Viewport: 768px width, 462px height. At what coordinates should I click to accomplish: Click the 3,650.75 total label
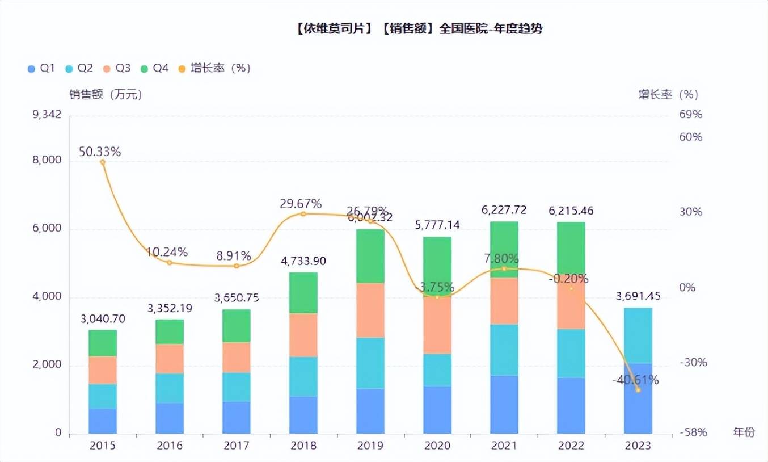(237, 299)
